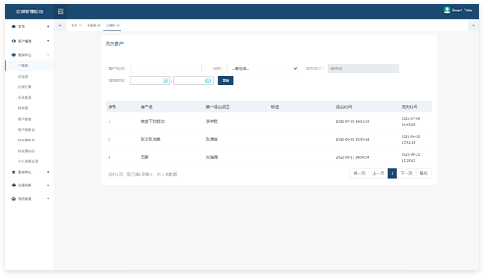Click the 客户名称 input field
The width and height of the screenshot is (484, 277).
pos(166,68)
